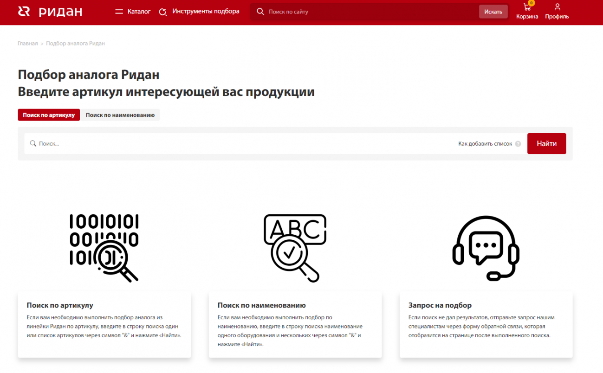Click the binary-code magnifier illustration for article search
The image size is (603, 373).
click(x=104, y=248)
